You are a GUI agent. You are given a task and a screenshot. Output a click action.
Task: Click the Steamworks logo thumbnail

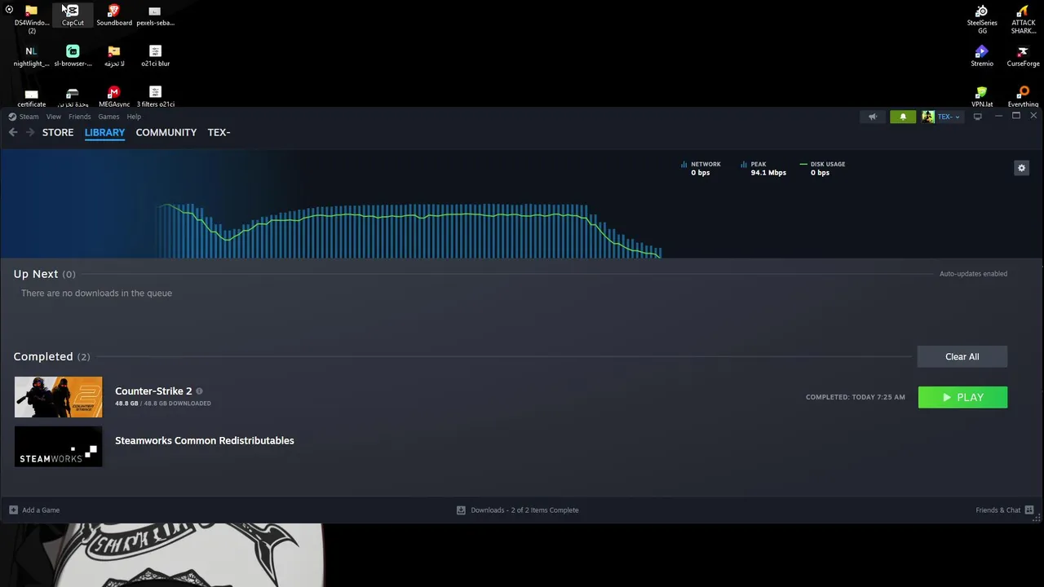point(59,447)
